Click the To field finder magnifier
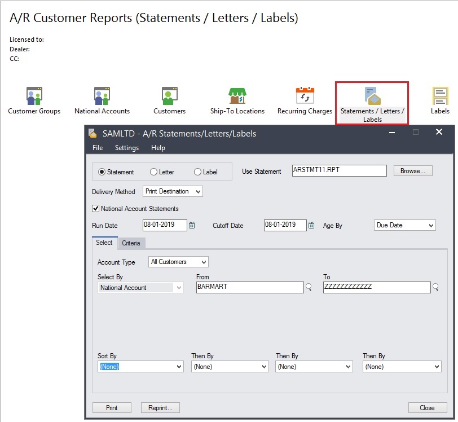 [x=435, y=287]
